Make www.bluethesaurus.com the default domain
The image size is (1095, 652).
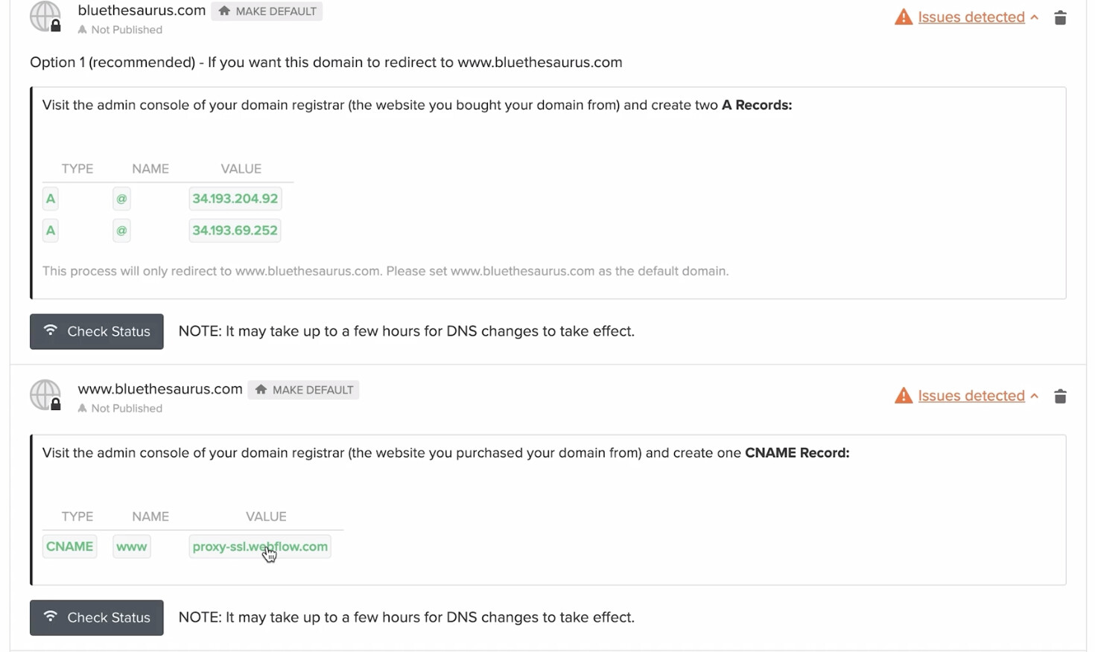pos(303,390)
